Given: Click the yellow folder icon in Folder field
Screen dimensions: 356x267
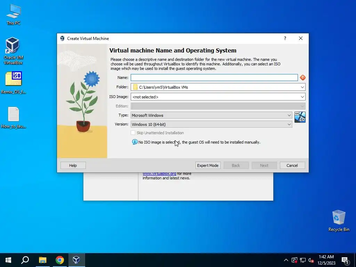Looking at the screenshot, I should (135, 87).
